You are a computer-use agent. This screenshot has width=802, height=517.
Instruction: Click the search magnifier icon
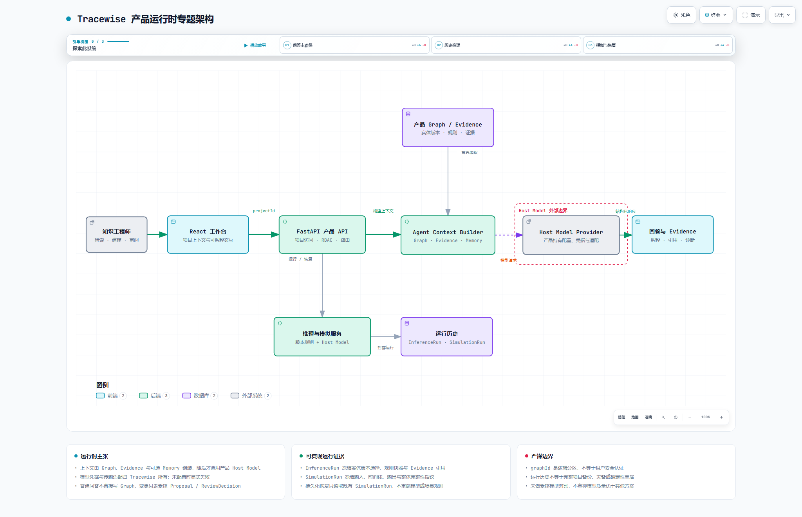(x=663, y=417)
